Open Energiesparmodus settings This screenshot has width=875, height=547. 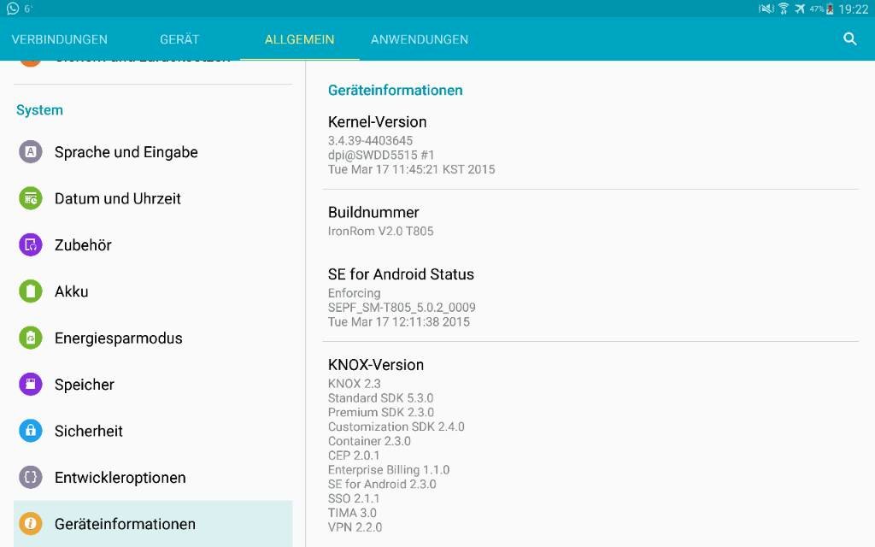point(153,338)
